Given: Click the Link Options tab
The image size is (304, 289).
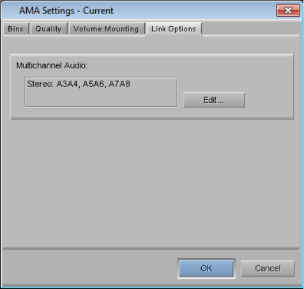Looking at the screenshot, I should (x=174, y=29).
